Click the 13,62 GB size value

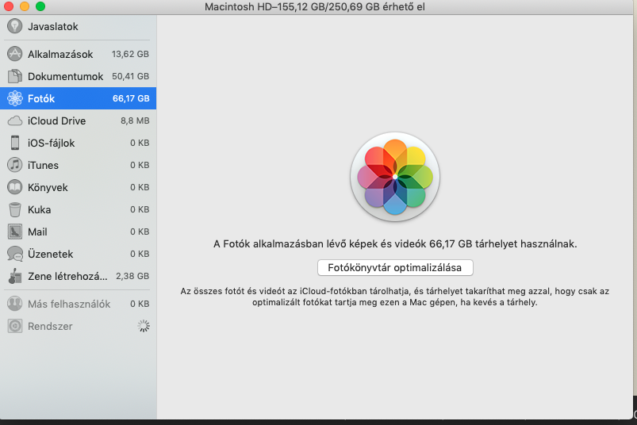tap(130, 54)
